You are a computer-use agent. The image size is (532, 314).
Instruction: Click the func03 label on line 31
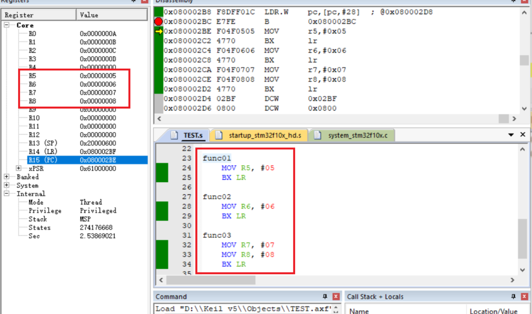pyautogui.click(x=217, y=235)
